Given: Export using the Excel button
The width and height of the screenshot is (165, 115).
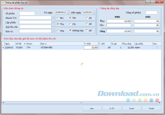Looking at the screenshot, I should [131, 108].
